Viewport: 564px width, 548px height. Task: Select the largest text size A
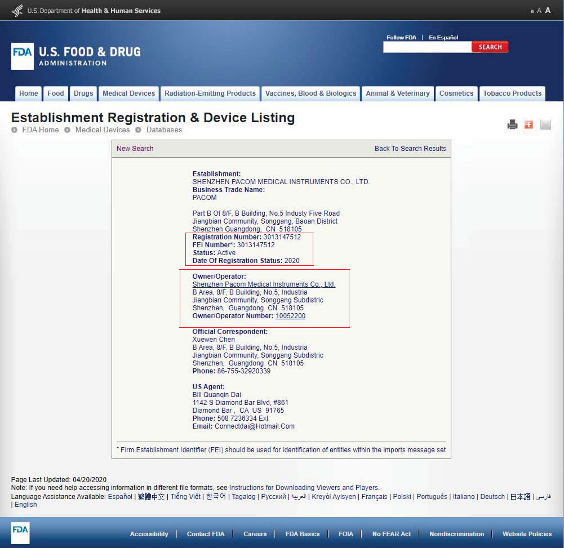(x=548, y=10)
